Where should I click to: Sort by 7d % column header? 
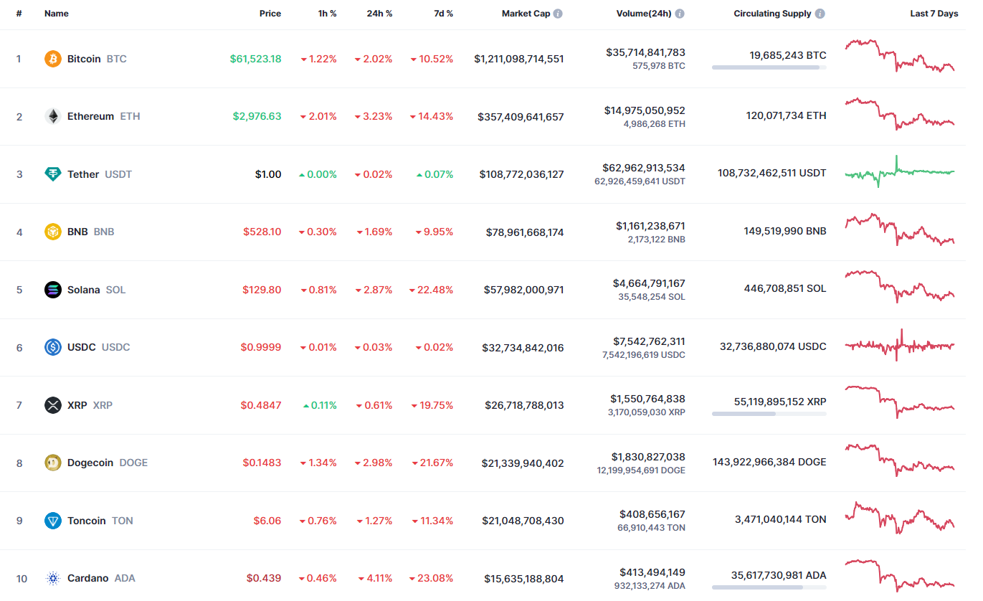443,14
